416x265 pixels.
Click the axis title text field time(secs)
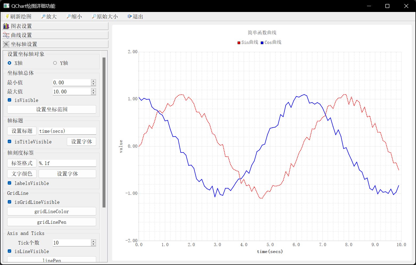(67, 131)
